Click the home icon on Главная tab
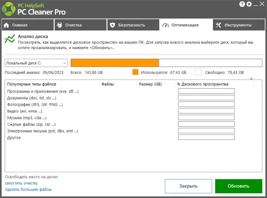This screenshot has height=198, width=267. 6,25
